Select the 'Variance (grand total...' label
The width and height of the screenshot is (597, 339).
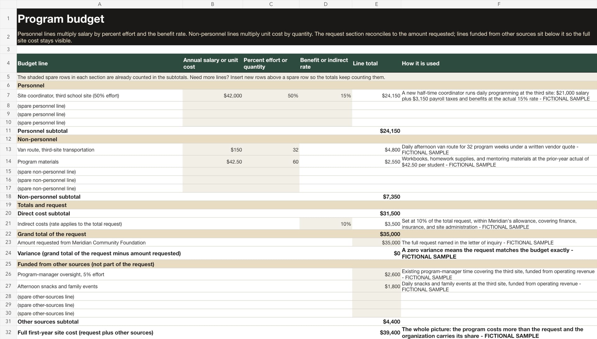99,253
